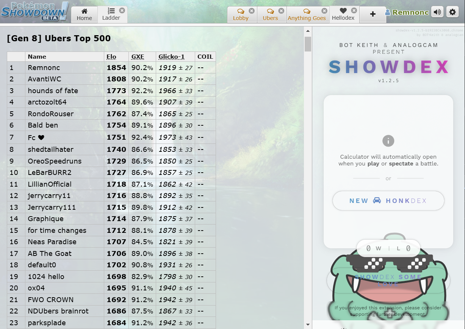Screen dimensions: 465x329
Task: Close the Anything Goes chat tab
Action: point(324,11)
